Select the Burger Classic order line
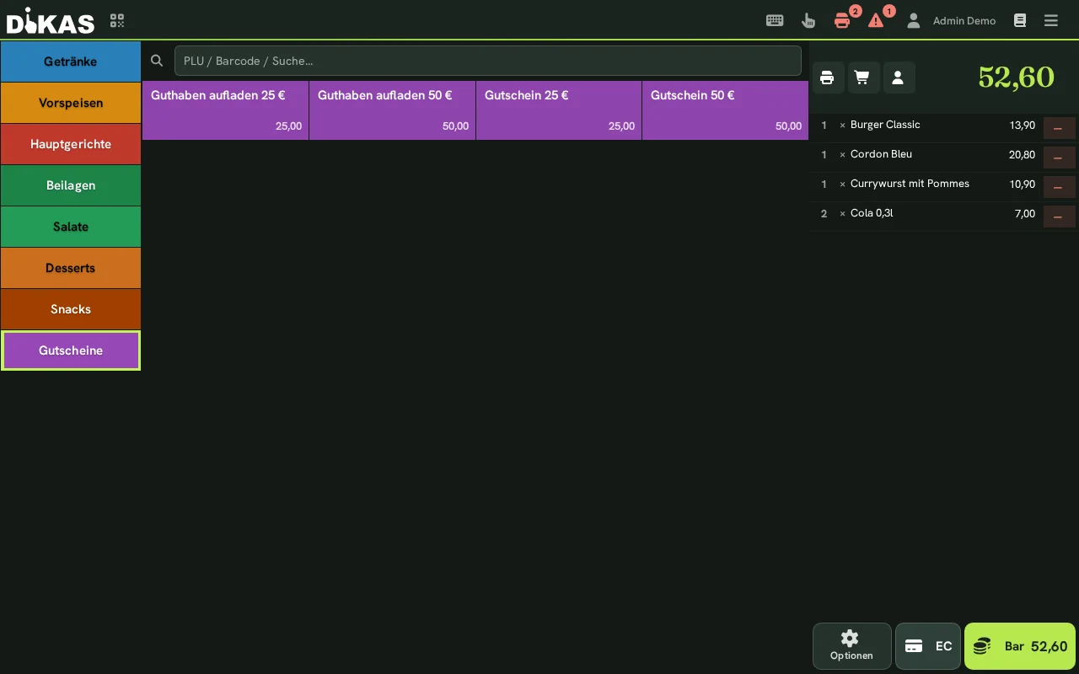 (x=925, y=128)
